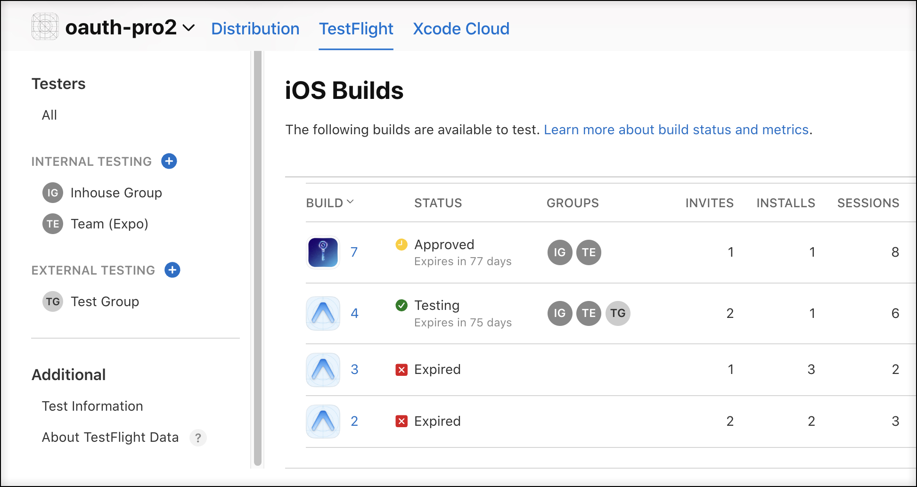This screenshot has width=917, height=487.
Task: View details for build 7
Action: pos(354,252)
